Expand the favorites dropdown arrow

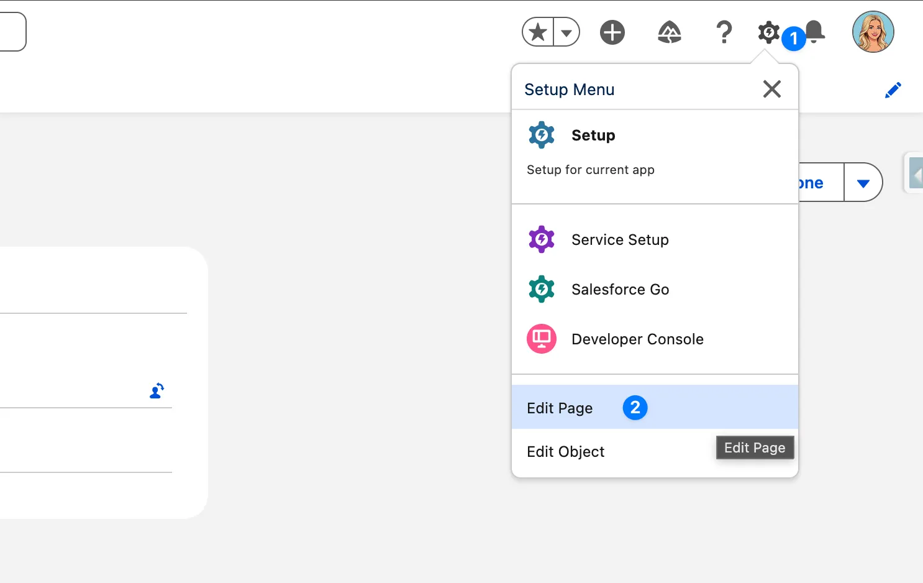pos(566,32)
